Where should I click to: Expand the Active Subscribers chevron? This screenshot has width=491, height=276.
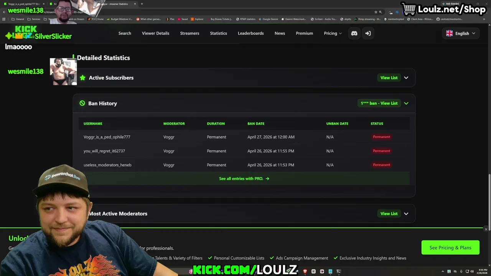406,78
